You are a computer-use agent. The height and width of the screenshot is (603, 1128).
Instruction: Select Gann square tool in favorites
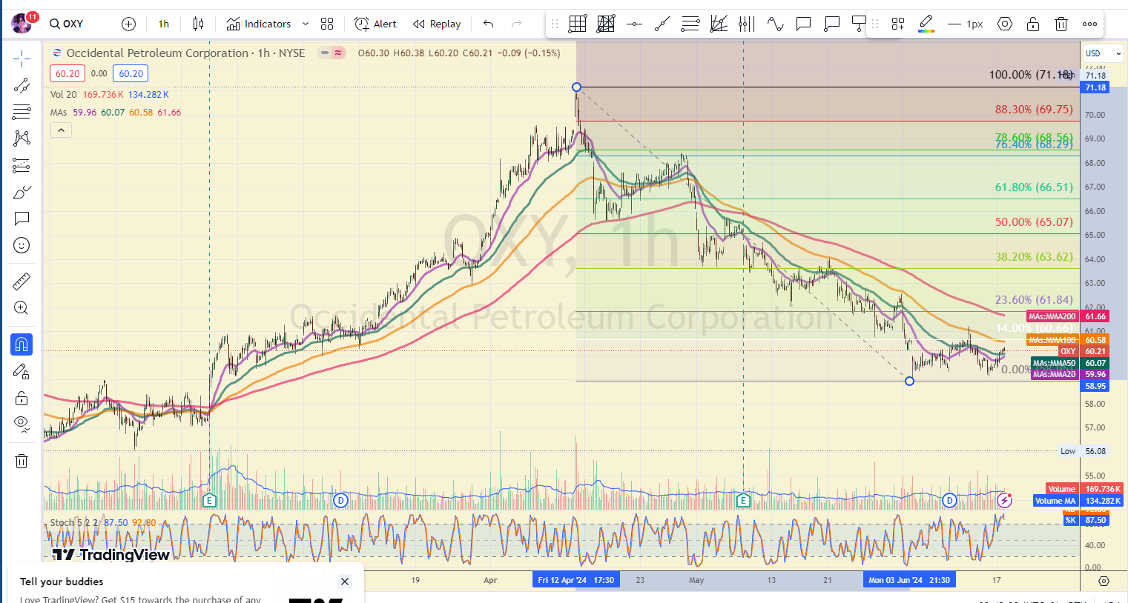tap(606, 24)
